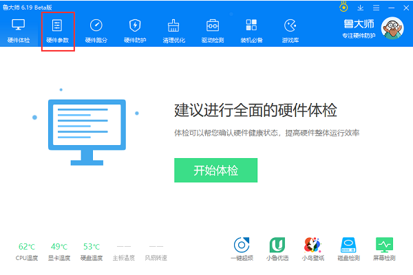The width and height of the screenshot is (413, 275).
Task: Click the download arrow icon in title bar
Action: 360,8
